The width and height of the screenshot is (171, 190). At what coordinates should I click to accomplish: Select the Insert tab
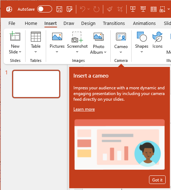click(x=50, y=23)
